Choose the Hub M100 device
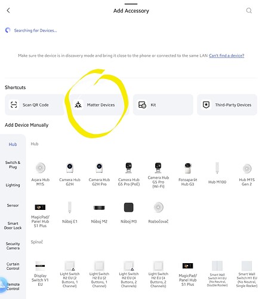 pyautogui.click(x=217, y=173)
